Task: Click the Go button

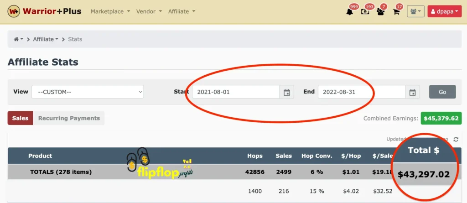Action: tap(442, 92)
